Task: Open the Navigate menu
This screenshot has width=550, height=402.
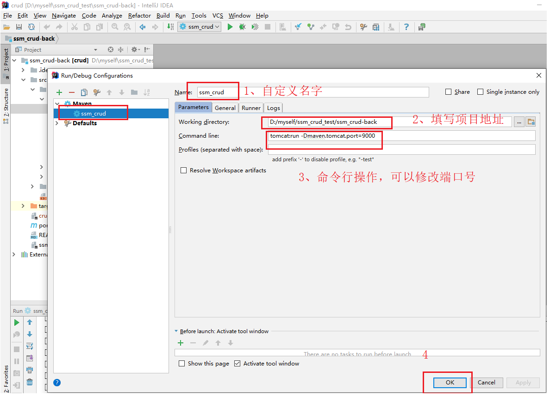Action: (64, 16)
